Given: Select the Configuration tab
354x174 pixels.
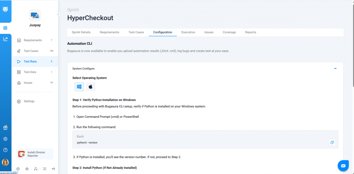Looking at the screenshot, I should [162, 32].
